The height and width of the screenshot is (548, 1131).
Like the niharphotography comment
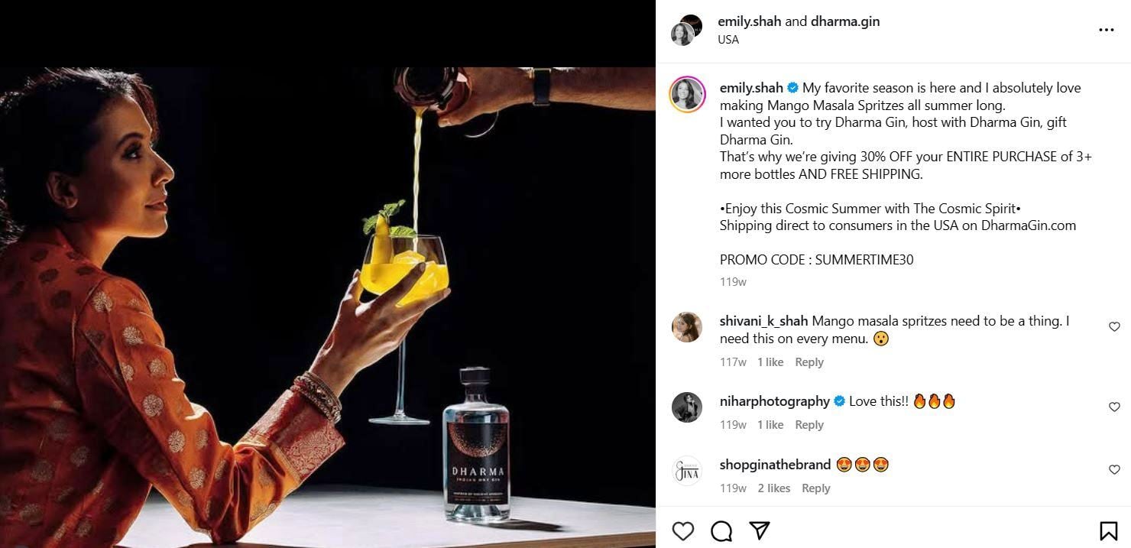click(1114, 407)
